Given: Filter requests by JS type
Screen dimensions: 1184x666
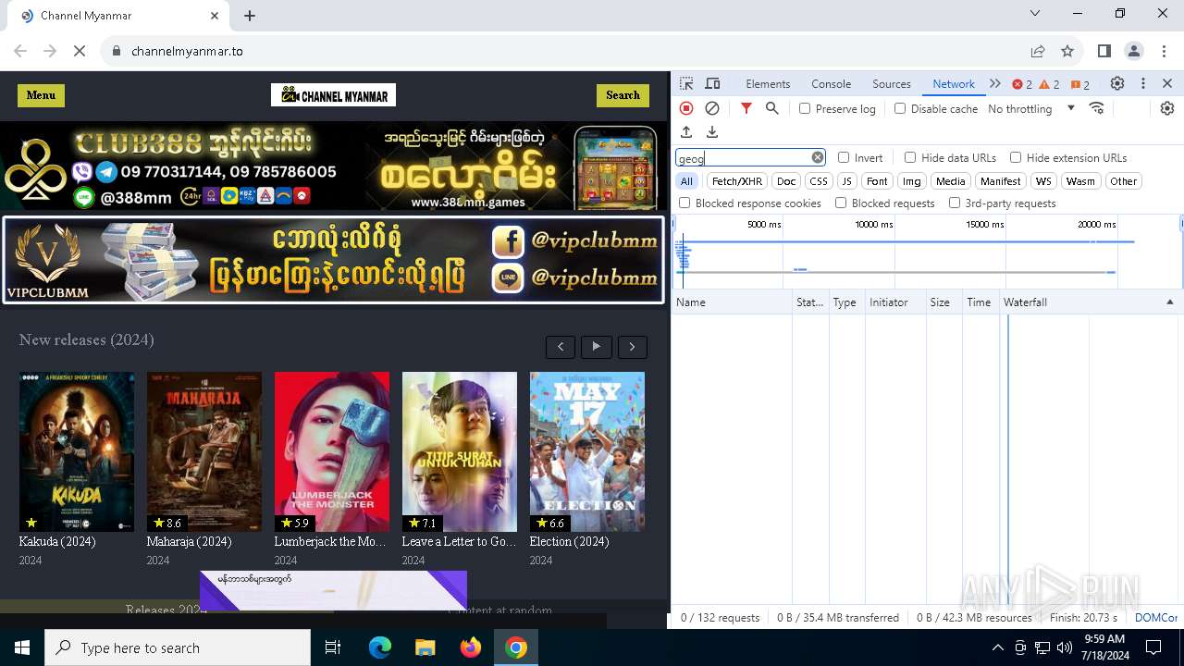Looking at the screenshot, I should (x=846, y=181).
